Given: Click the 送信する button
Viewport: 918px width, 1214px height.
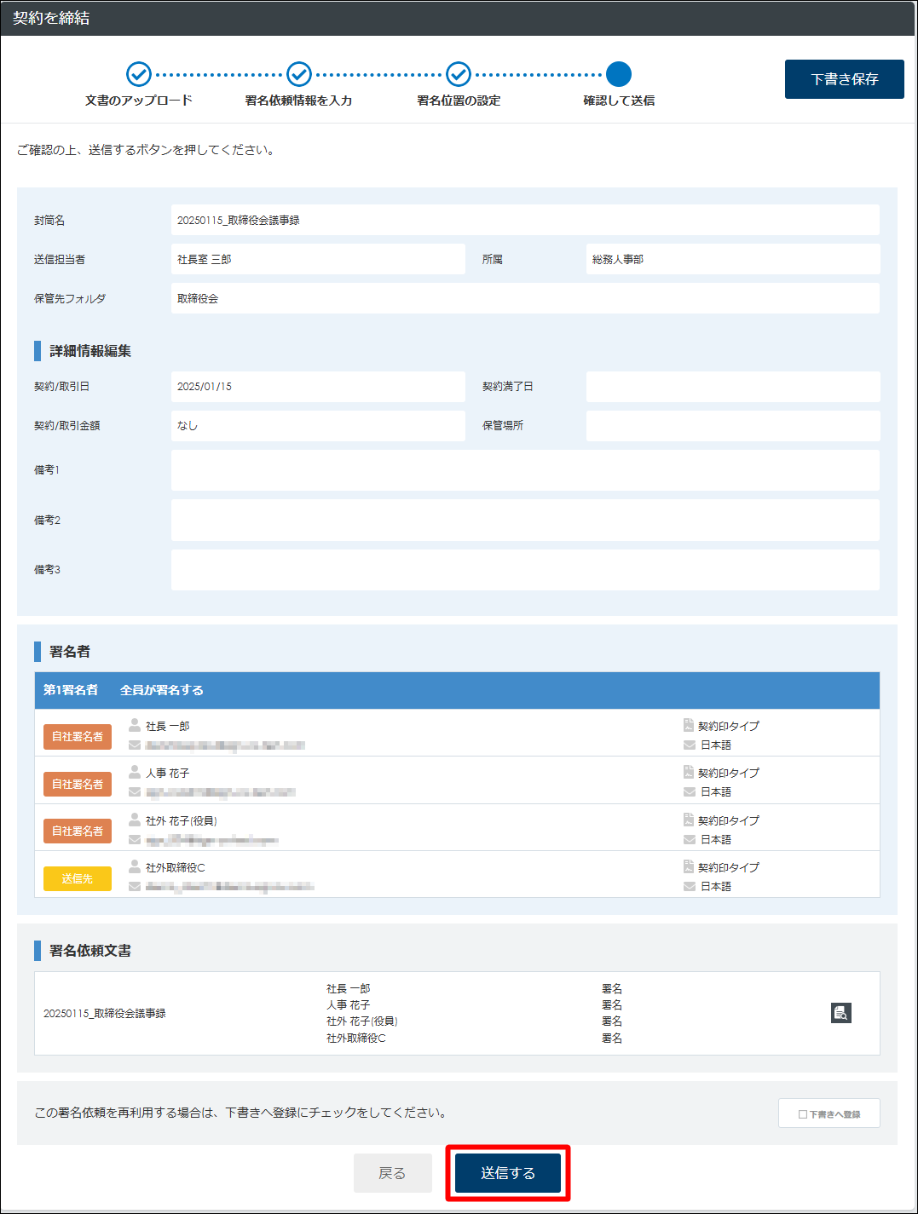Looking at the screenshot, I should pyautogui.click(x=508, y=1173).
